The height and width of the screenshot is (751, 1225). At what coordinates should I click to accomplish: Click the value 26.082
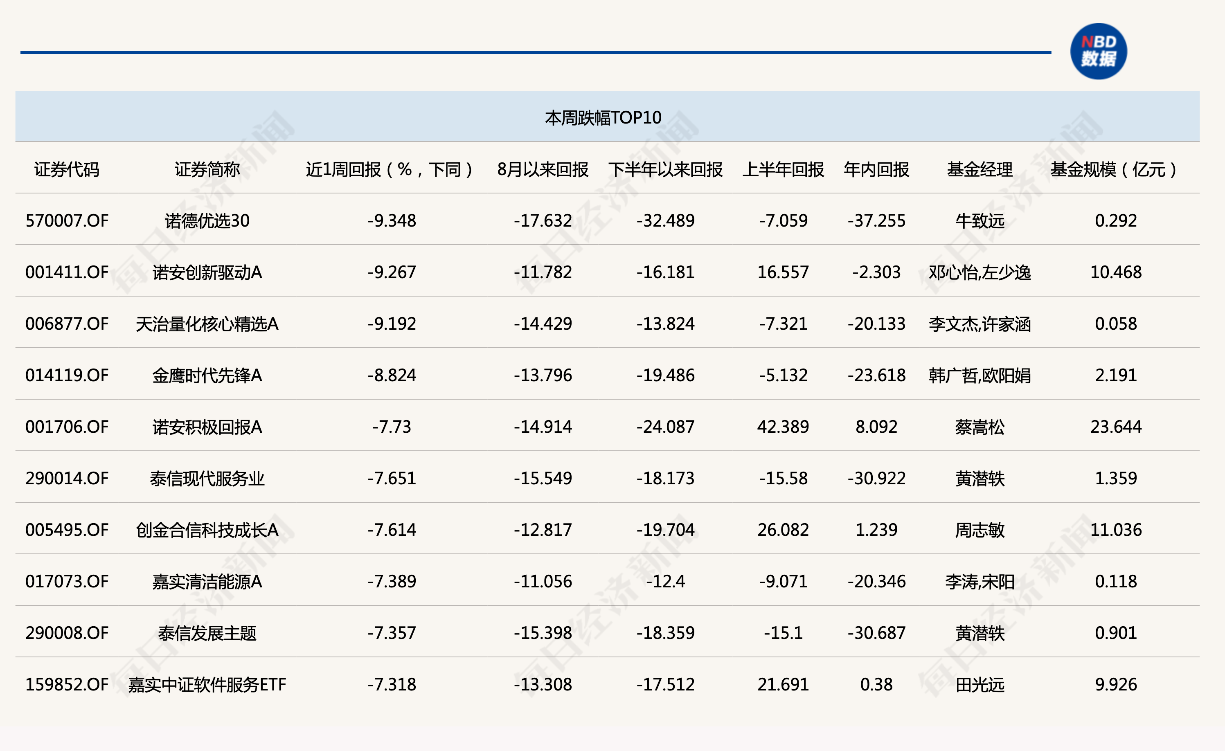(783, 530)
